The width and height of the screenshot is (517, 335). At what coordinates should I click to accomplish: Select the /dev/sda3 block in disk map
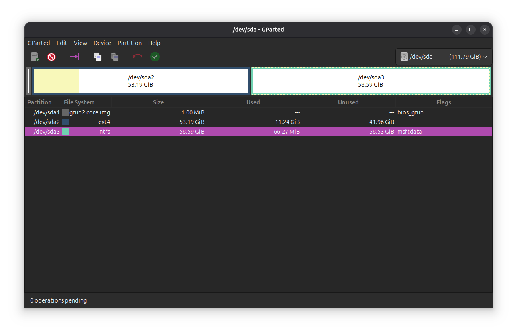(x=370, y=81)
